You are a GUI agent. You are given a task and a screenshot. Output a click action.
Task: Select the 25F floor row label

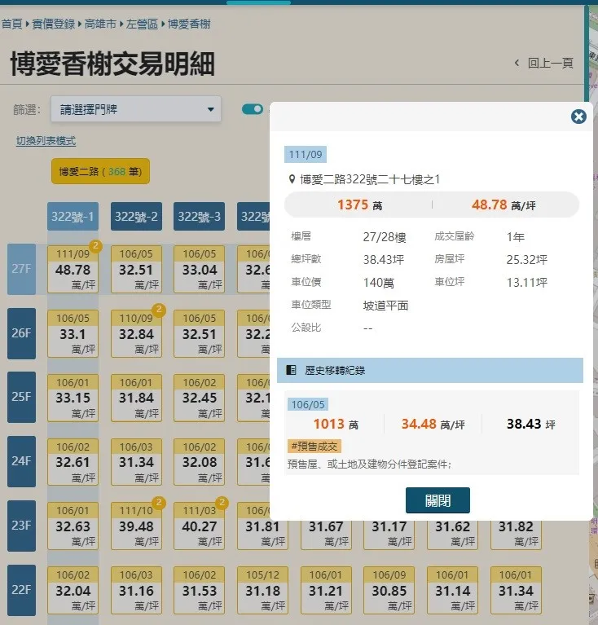click(21, 397)
